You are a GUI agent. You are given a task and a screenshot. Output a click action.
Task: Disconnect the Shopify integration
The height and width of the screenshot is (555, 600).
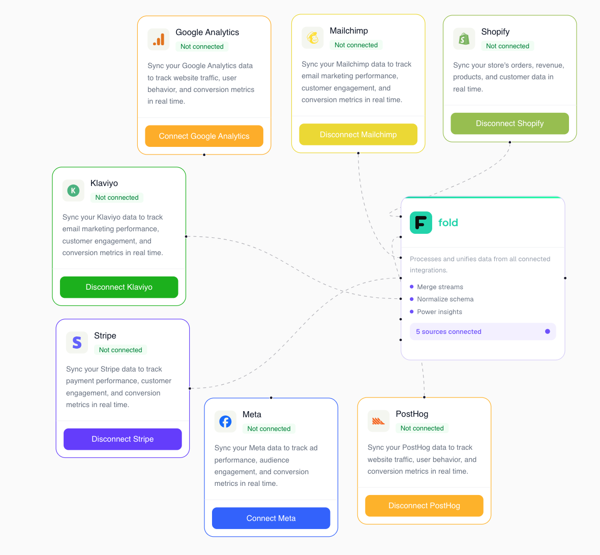point(509,124)
